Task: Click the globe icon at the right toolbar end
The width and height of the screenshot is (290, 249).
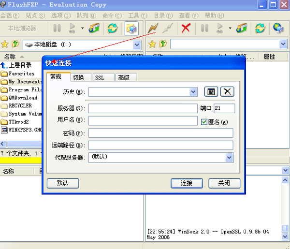Action: (278, 28)
